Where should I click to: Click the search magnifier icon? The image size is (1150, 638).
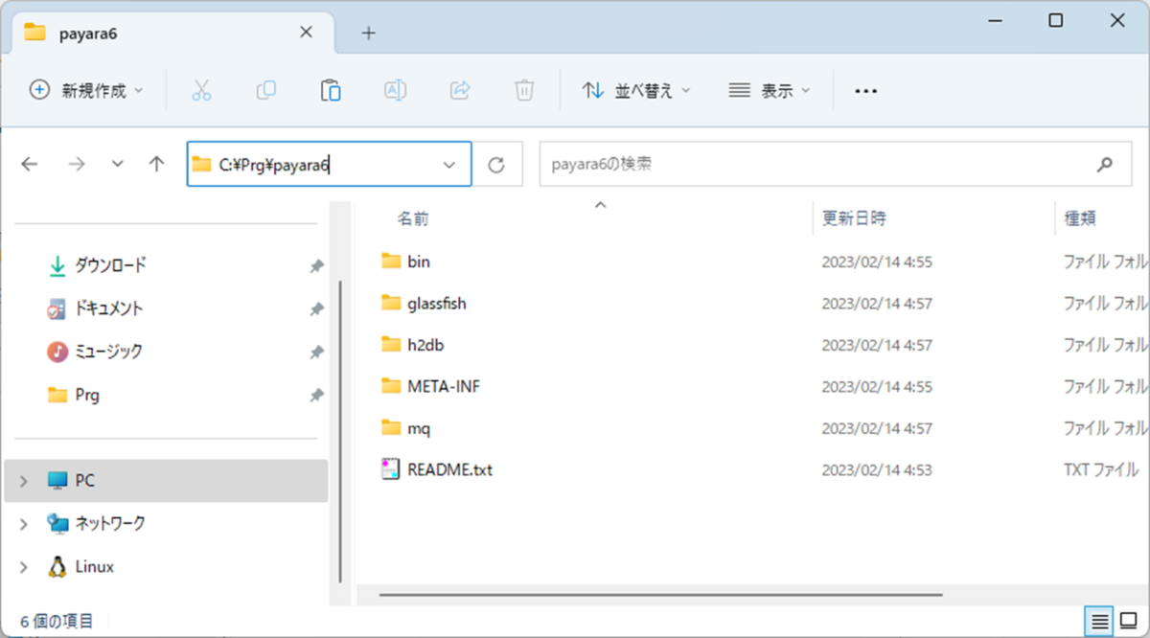tap(1105, 165)
